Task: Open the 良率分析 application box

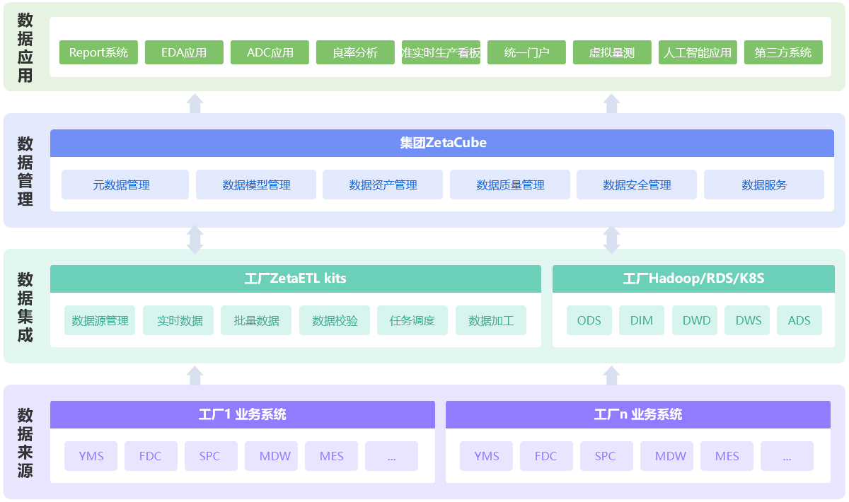Action: point(355,52)
